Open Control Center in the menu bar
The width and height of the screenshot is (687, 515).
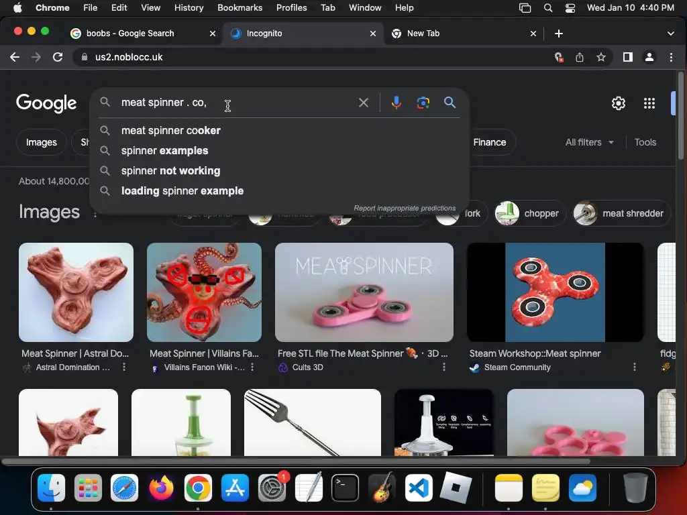[x=570, y=8]
